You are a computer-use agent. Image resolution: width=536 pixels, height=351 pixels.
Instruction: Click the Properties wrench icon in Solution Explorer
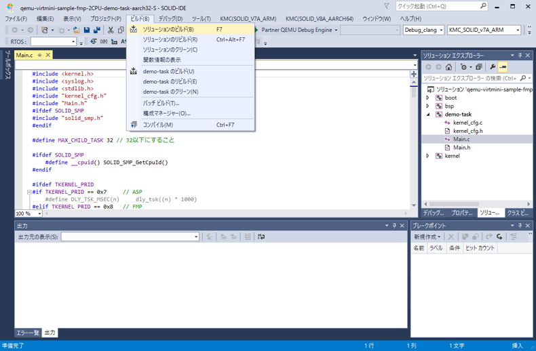(x=493, y=67)
